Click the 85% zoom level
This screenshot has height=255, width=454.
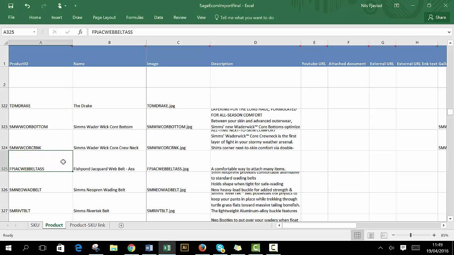pos(445,235)
